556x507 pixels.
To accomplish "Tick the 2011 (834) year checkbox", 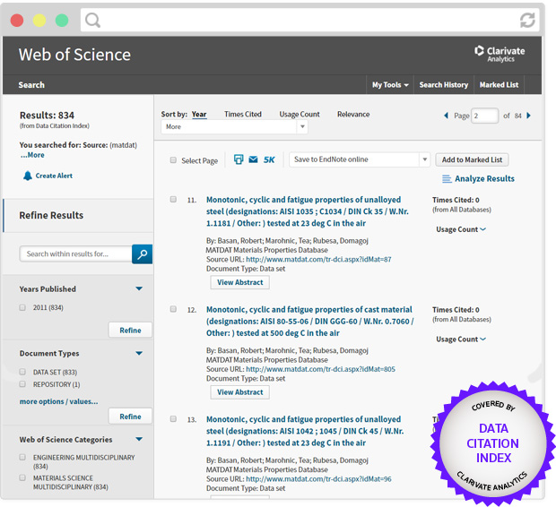I will [22, 307].
